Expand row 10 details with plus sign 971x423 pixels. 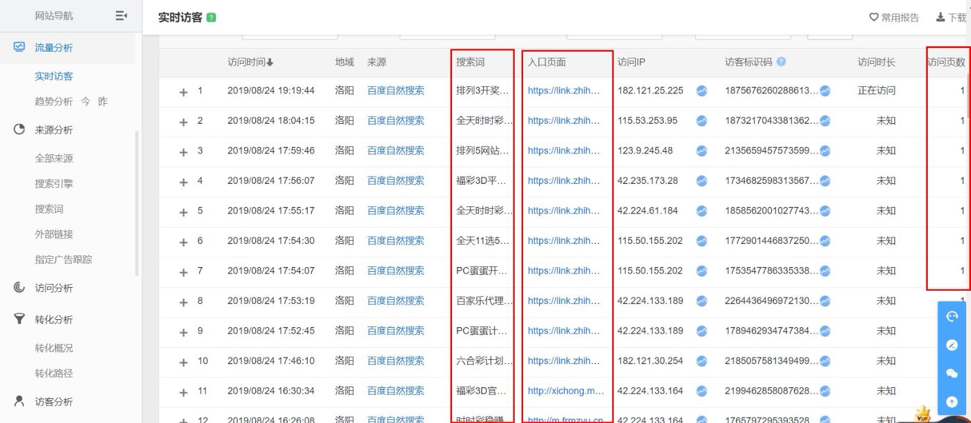183,362
